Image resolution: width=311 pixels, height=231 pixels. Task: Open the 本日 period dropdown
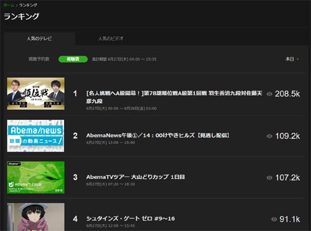click(x=292, y=59)
